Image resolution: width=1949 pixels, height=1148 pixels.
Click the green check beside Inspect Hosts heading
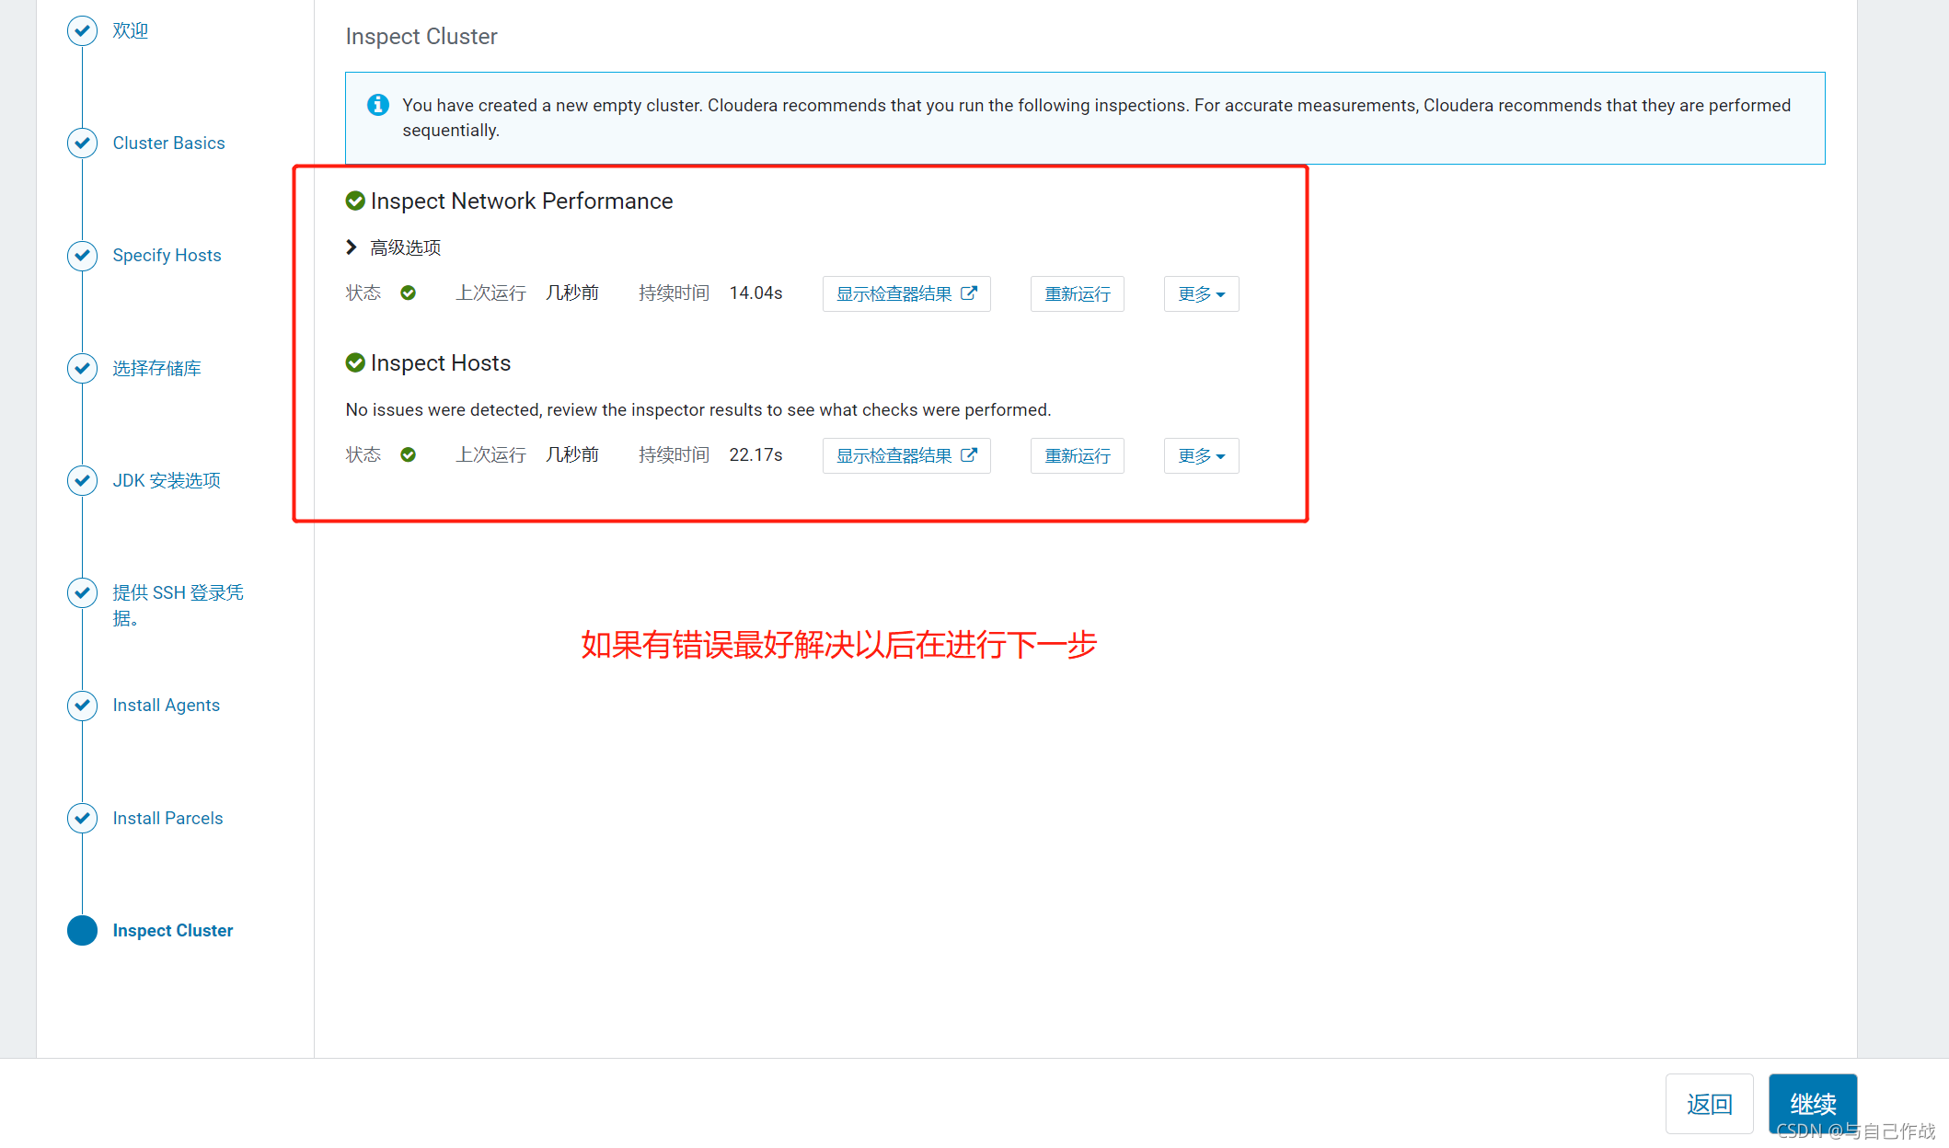(x=355, y=362)
